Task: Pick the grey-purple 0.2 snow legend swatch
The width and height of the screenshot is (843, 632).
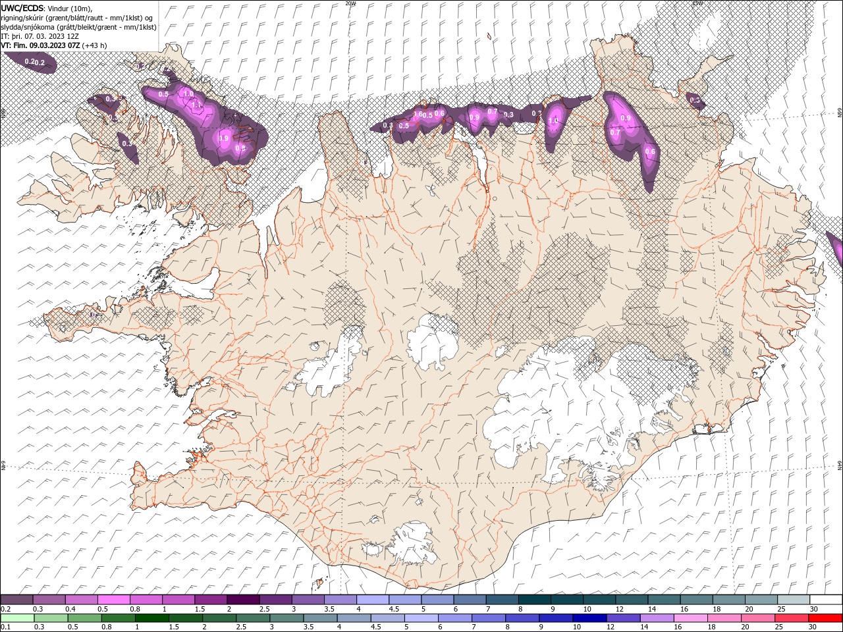Action: pyautogui.click(x=16, y=600)
